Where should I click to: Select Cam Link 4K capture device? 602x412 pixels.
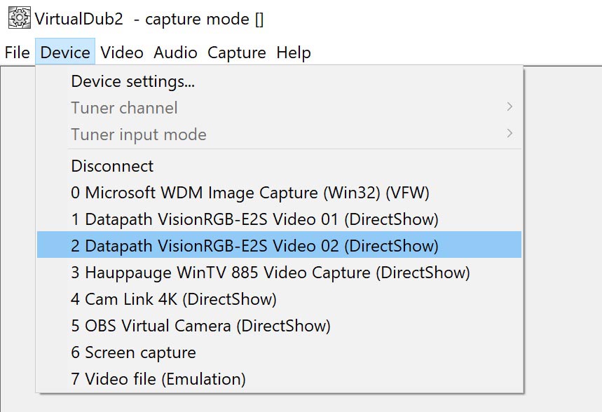click(x=279, y=299)
